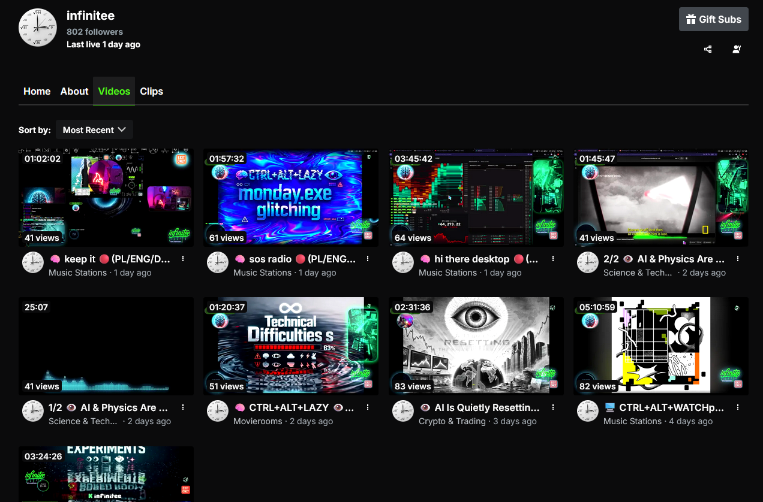Click the 'Last live 1 day ago' text

click(x=103, y=44)
